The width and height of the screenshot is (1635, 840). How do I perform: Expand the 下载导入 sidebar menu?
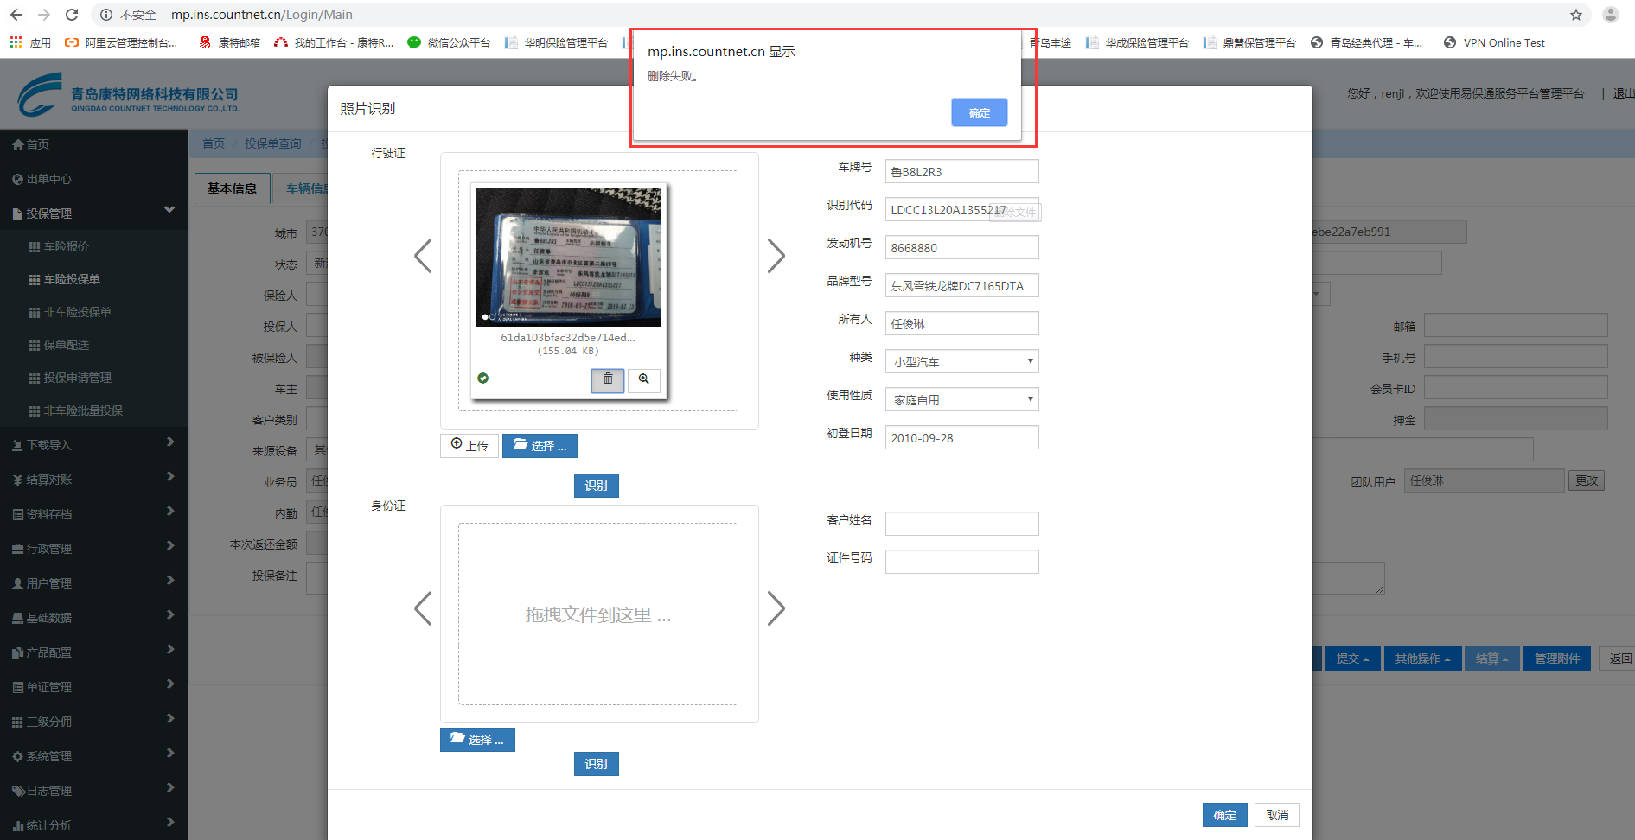click(94, 445)
